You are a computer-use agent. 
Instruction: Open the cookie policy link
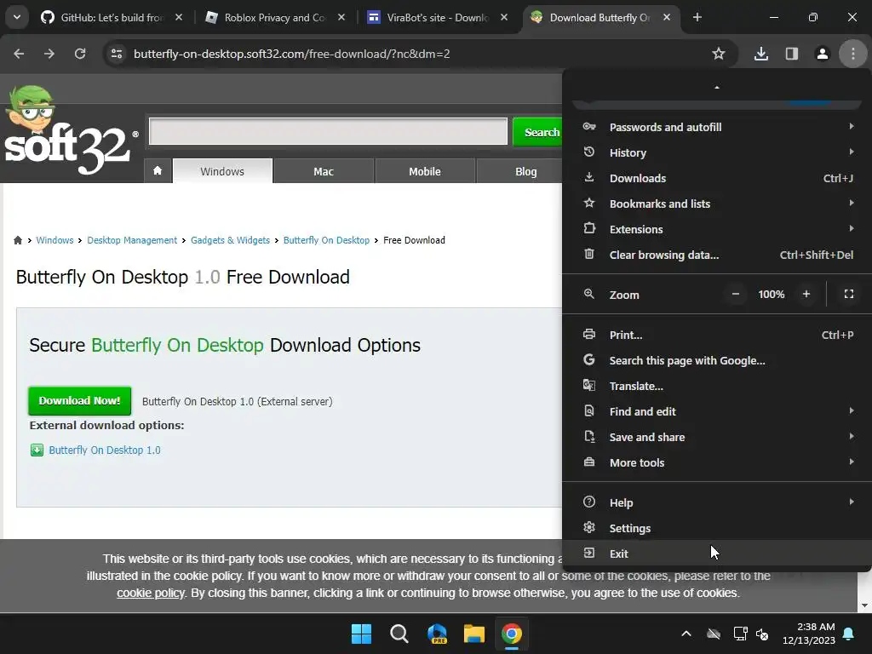(x=150, y=593)
